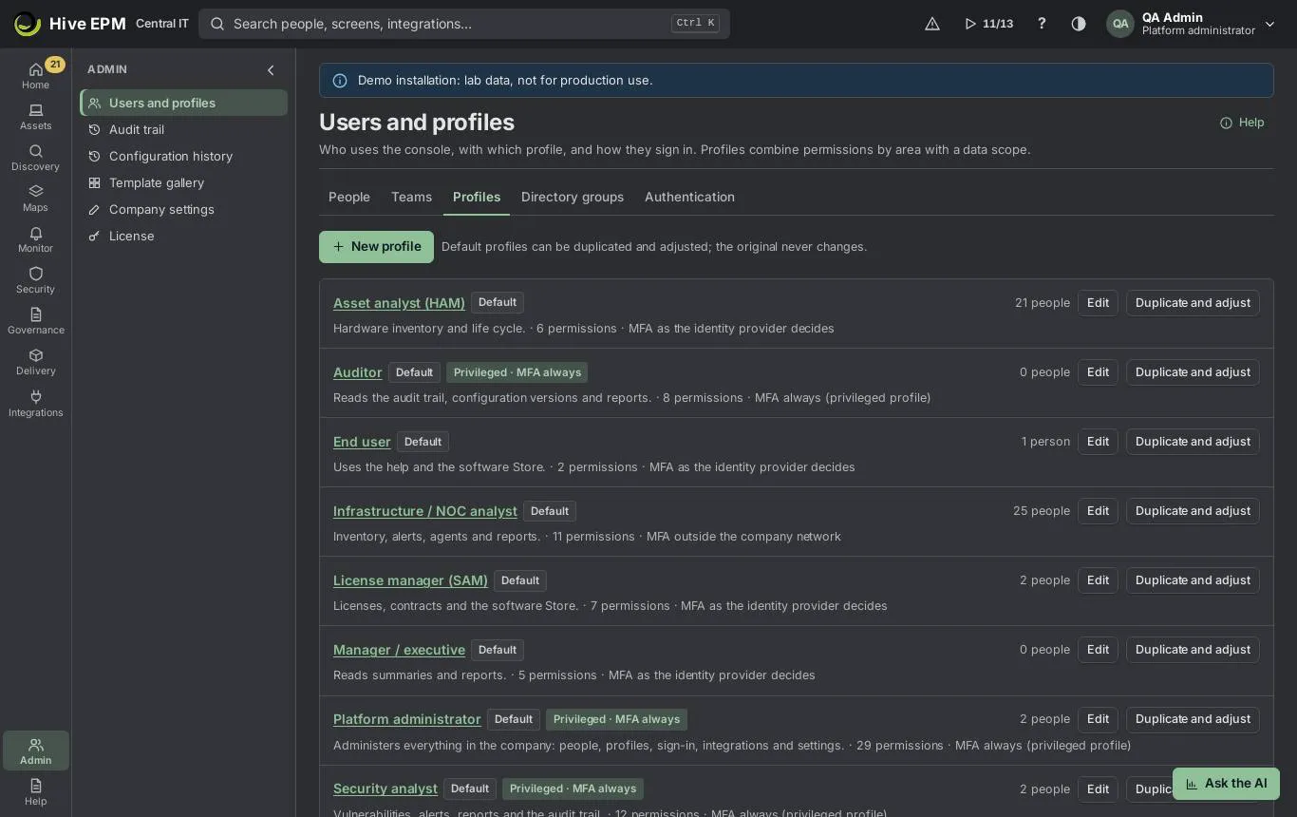1297x817 pixels.
Task: Collapse the Admin sidebar panel
Action: (271, 70)
